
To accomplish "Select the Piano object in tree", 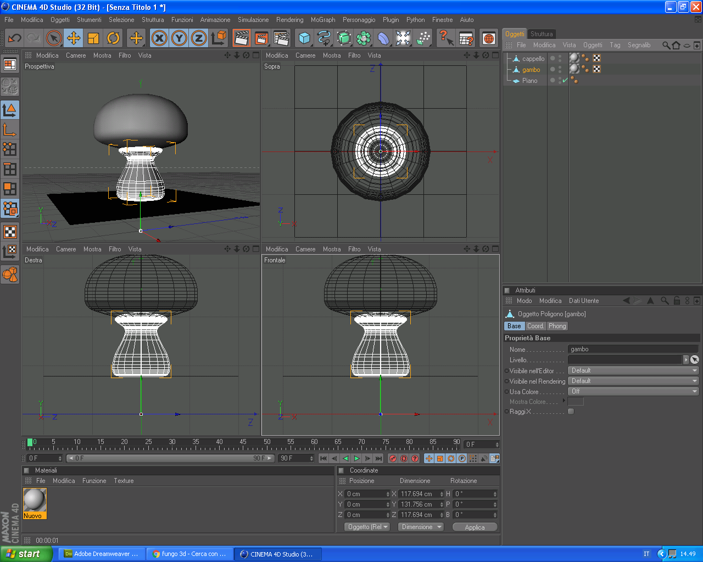I will coord(529,81).
